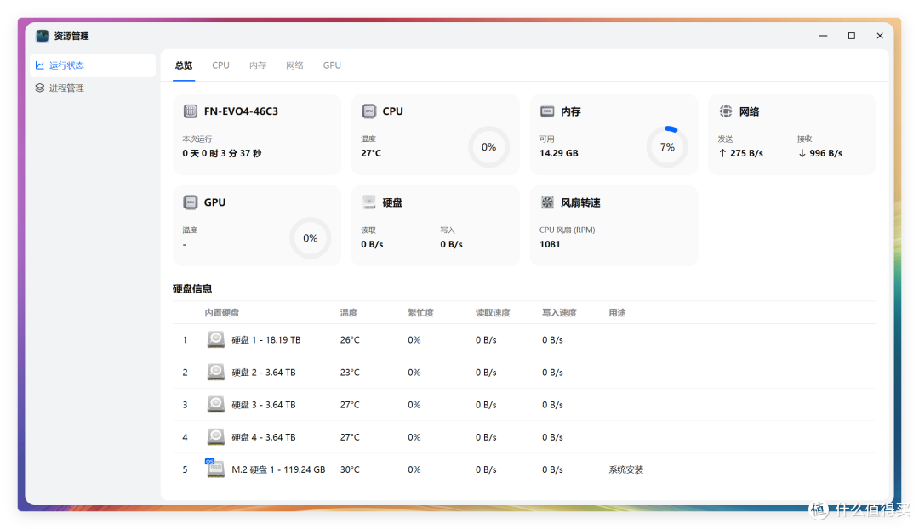Click 硬盘 card read value 0 B/s
The height and width of the screenshot is (529, 919).
pos(372,244)
